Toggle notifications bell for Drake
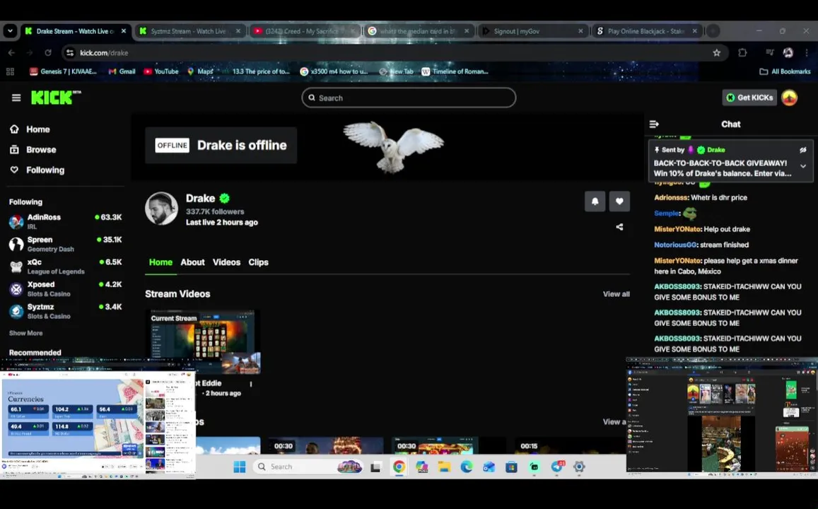Image resolution: width=818 pixels, height=509 pixels. (595, 201)
